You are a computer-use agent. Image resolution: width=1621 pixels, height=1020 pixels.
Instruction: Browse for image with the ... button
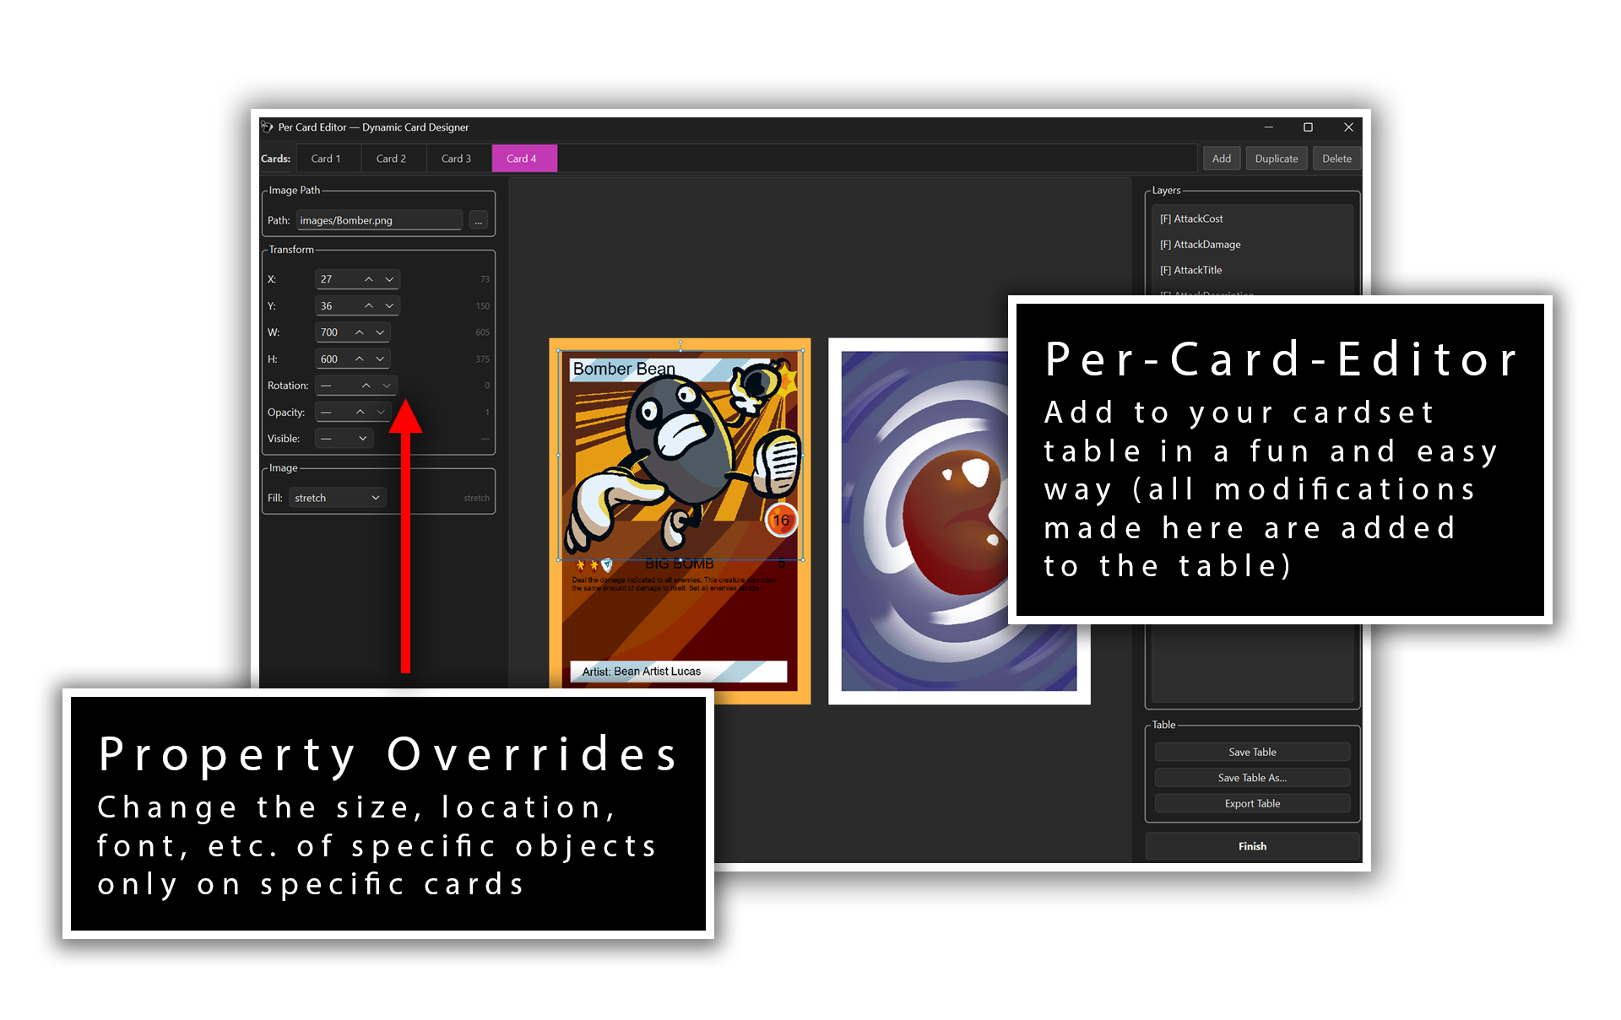tap(479, 220)
